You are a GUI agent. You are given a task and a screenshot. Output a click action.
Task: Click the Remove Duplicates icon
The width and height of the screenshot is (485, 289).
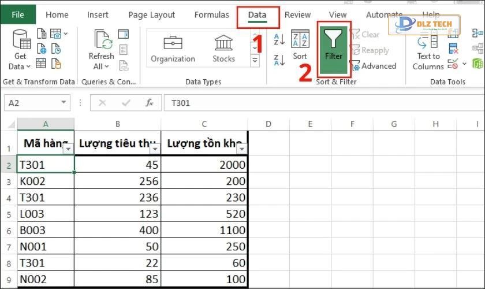tap(453, 49)
